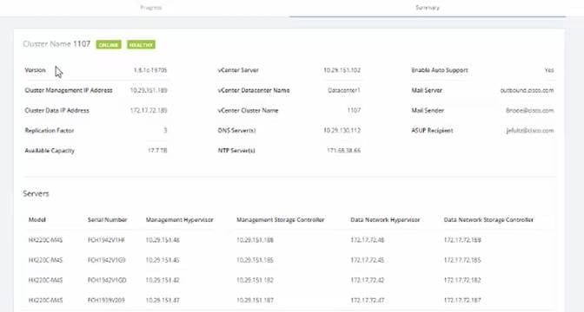Viewport: 584px width, 312px height.
Task: Select management hypervisor IP 10.29.151.48
Action: (163, 240)
